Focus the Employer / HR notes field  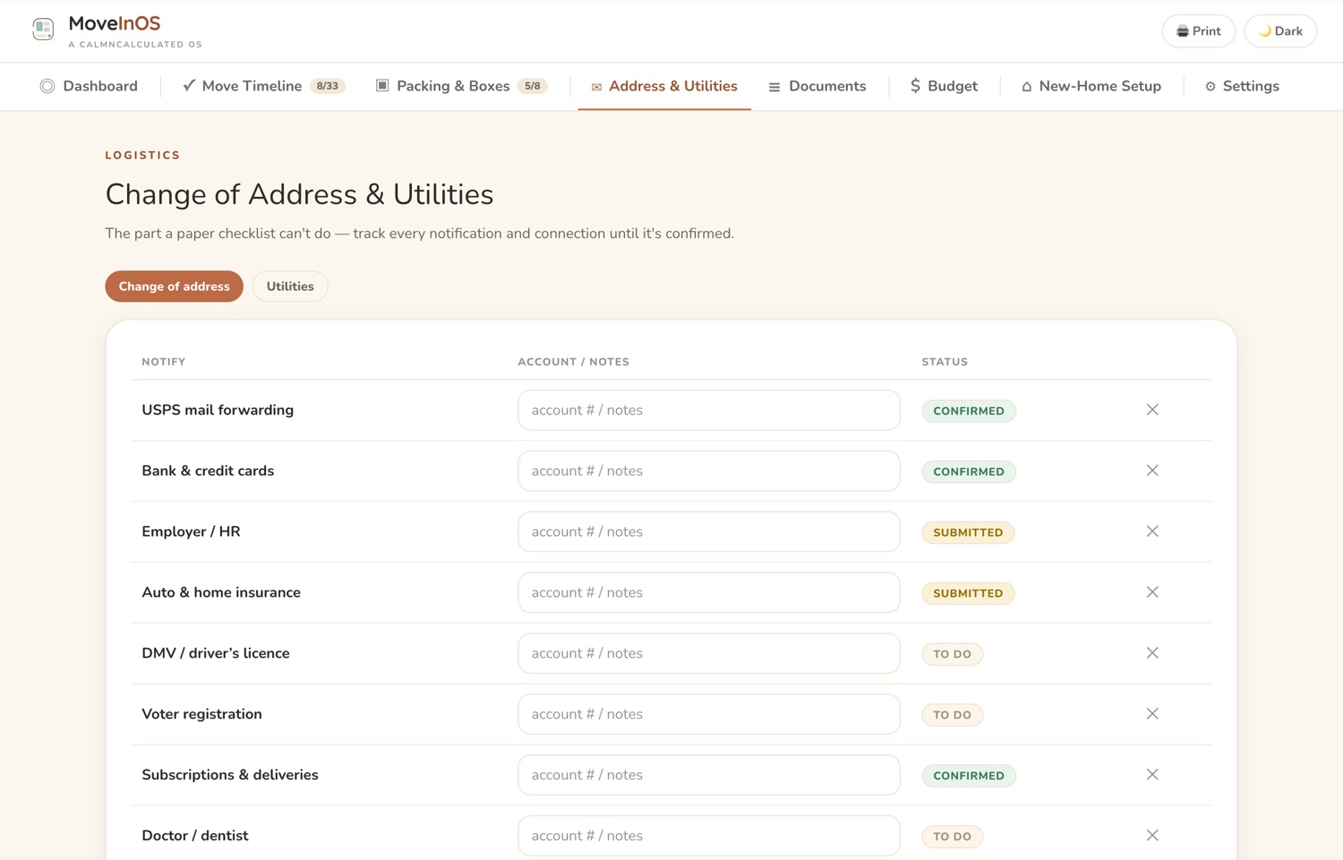709,532
